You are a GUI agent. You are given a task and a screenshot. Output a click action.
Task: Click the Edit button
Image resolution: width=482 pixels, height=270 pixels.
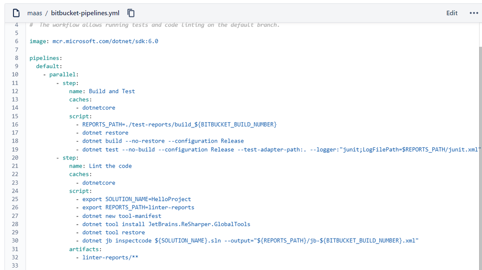pyautogui.click(x=452, y=13)
